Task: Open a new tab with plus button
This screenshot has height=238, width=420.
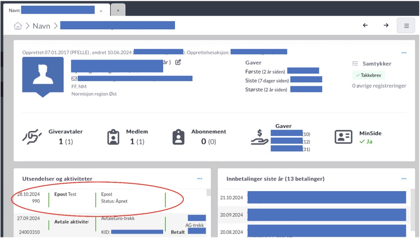Action: (x=118, y=10)
